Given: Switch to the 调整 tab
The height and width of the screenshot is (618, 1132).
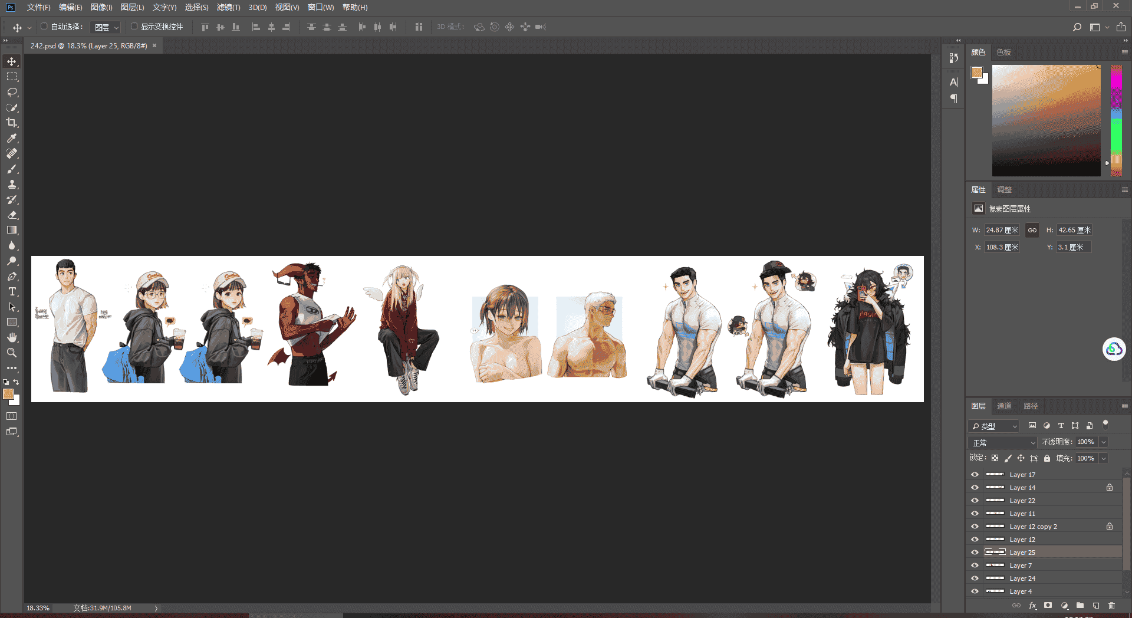Looking at the screenshot, I should point(1004,190).
